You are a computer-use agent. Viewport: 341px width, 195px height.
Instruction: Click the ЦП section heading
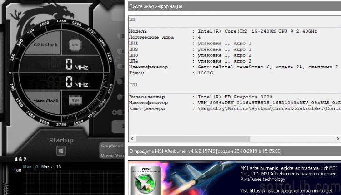[x=132, y=19]
